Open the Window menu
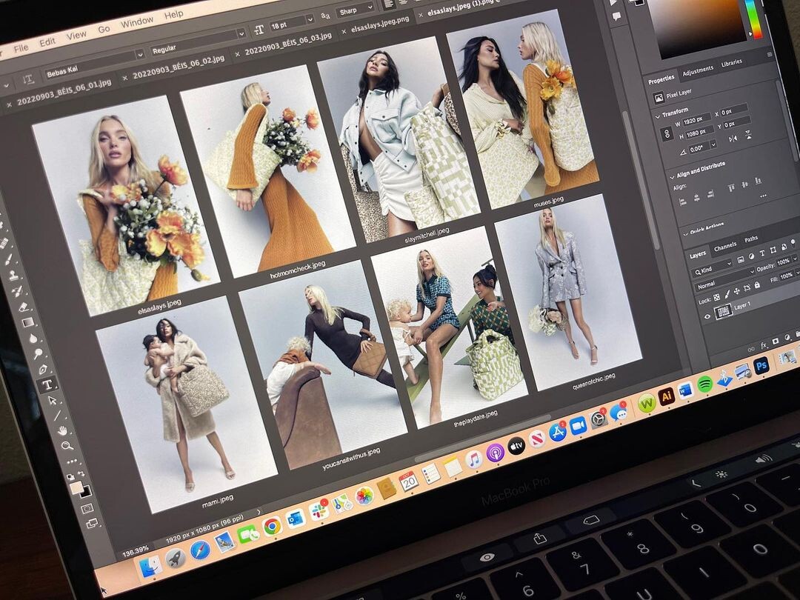Viewport: 800px width, 600px height. pos(137,22)
